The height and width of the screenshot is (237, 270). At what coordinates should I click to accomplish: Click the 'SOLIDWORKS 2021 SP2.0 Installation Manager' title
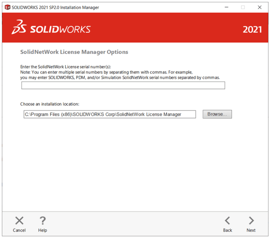55,7
